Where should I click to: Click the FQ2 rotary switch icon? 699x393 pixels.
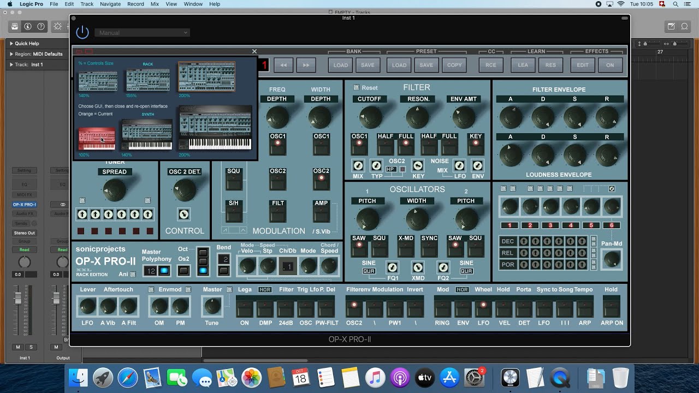click(443, 267)
